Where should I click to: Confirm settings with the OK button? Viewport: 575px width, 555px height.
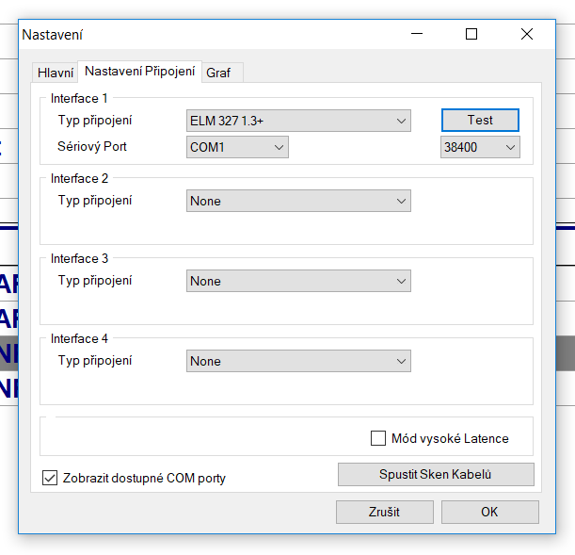[x=489, y=512]
